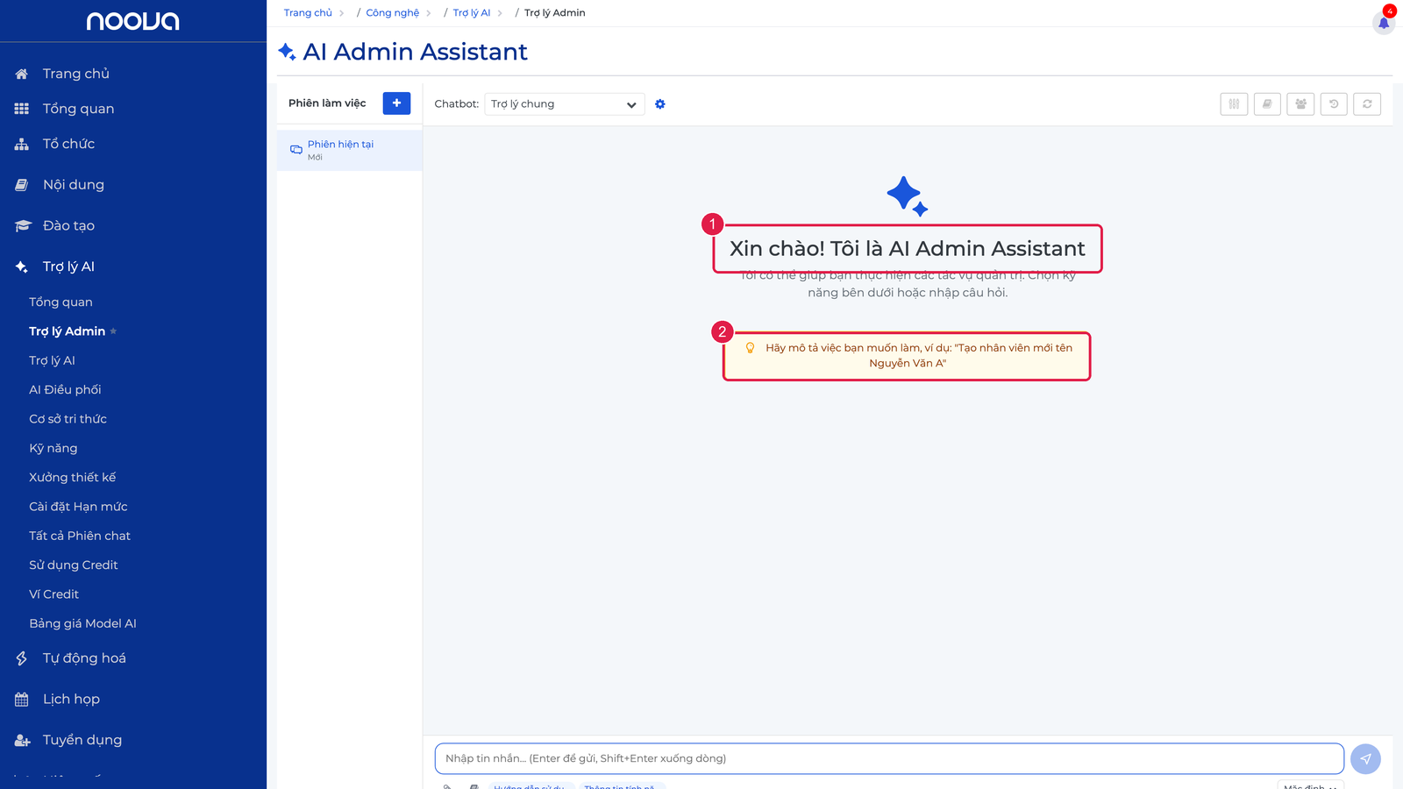Click the Trang chủ breadcrumb link
This screenshot has height=789, width=1403.
[x=308, y=13]
